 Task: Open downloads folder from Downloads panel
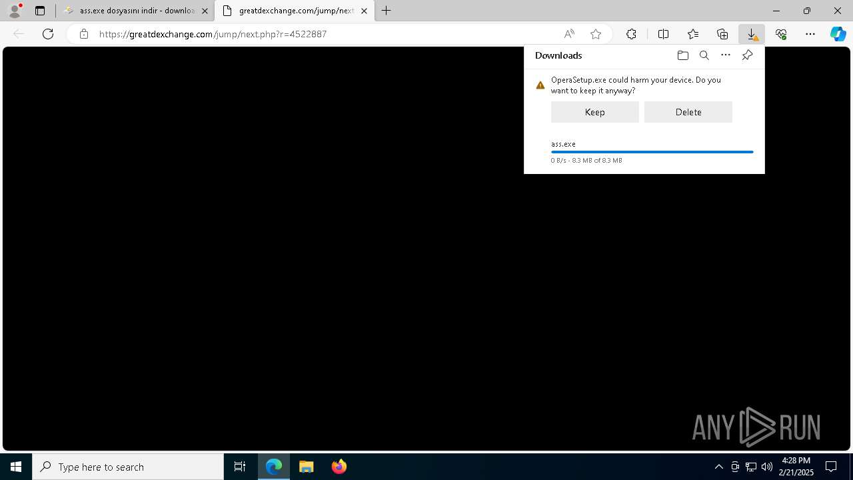pos(682,55)
